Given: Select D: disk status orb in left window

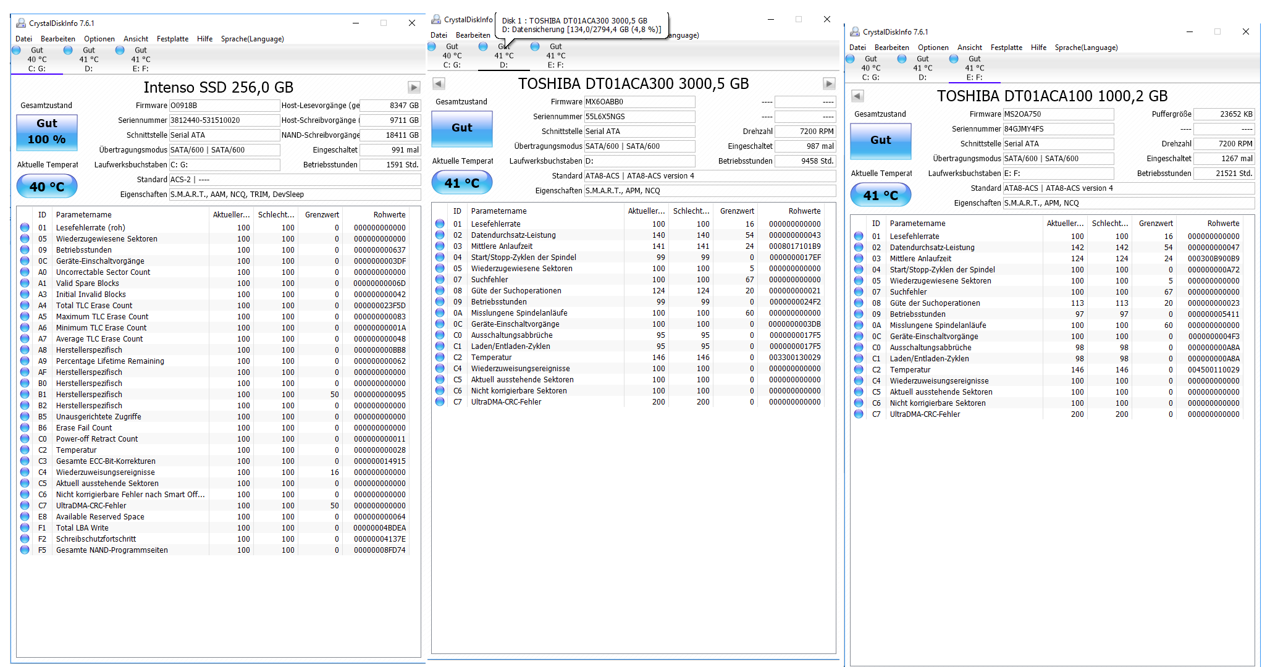Looking at the screenshot, I should coord(69,51).
